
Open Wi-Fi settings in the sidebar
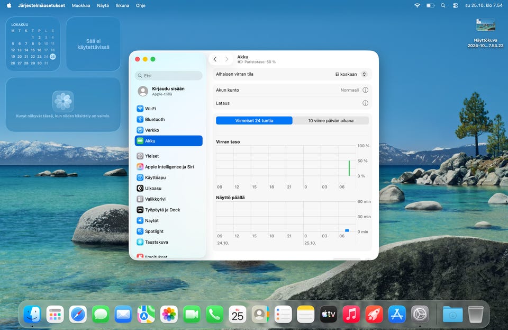pos(168,109)
